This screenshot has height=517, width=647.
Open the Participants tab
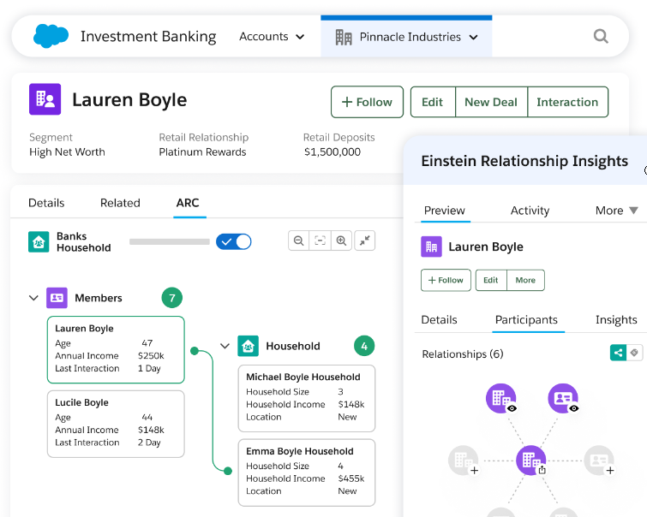(x=526, y=319)
